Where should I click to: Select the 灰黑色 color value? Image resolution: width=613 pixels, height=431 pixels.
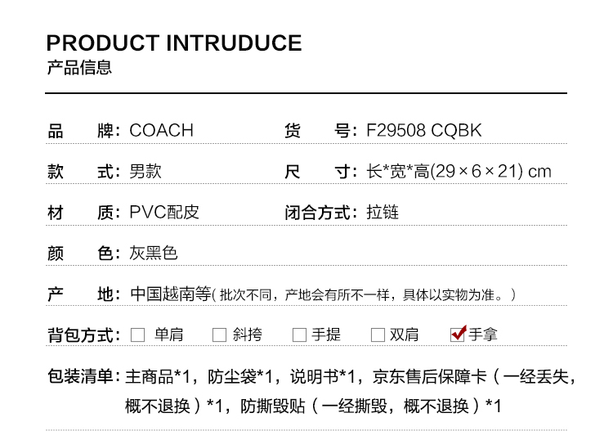(x=154, y=254)
